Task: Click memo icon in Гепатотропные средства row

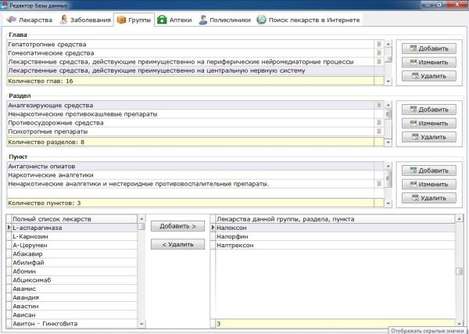Action: 379,45
